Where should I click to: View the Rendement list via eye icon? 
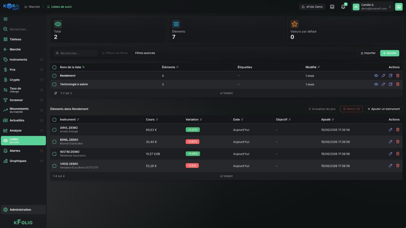[376, 76]
